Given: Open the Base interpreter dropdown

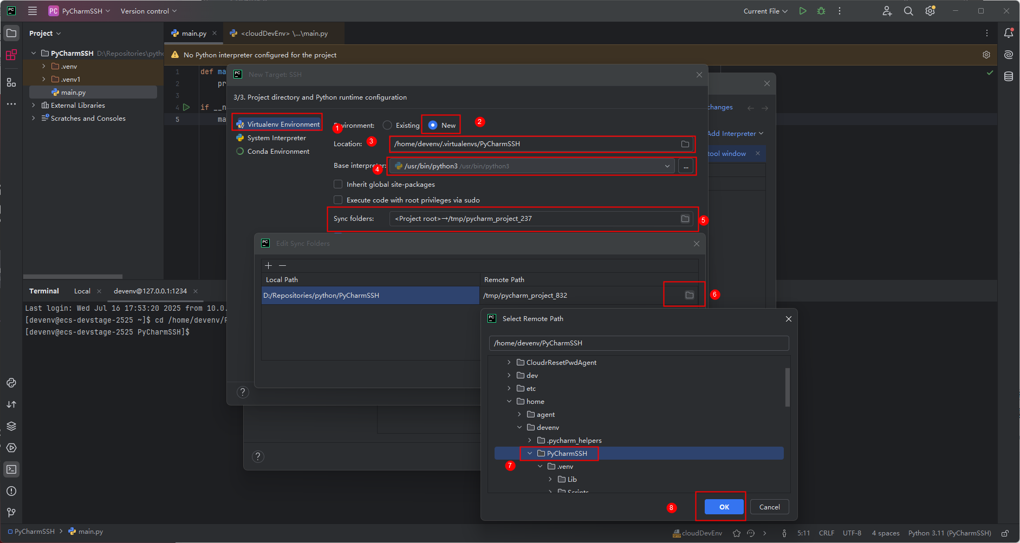Looking at the screenshot, I should click(x=666, y=166).
